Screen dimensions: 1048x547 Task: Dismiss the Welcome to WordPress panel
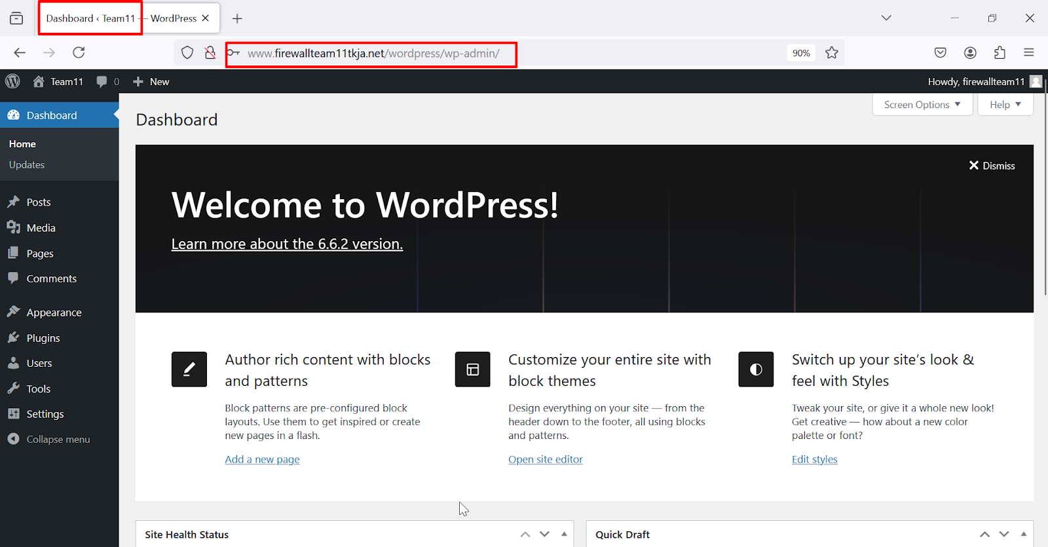click(992, 166)
